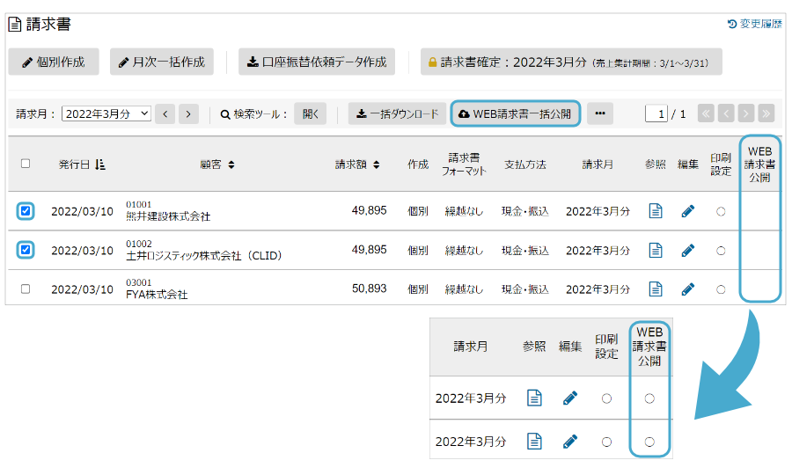The width and height of the screenshot is (792, 475).
Task: Sort by 顧客 column header
Action: [216, 164]
